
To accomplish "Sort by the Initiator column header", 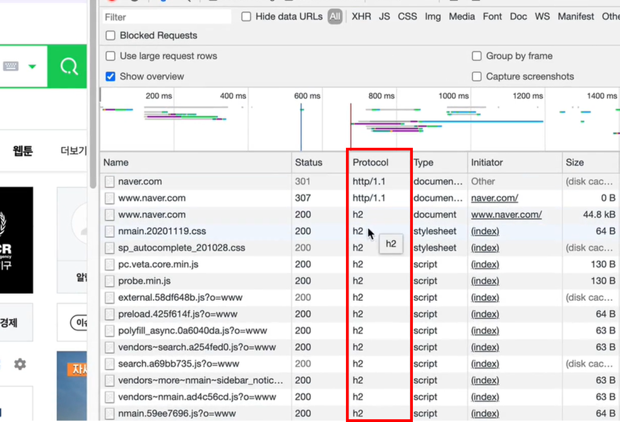I will 515,162.
